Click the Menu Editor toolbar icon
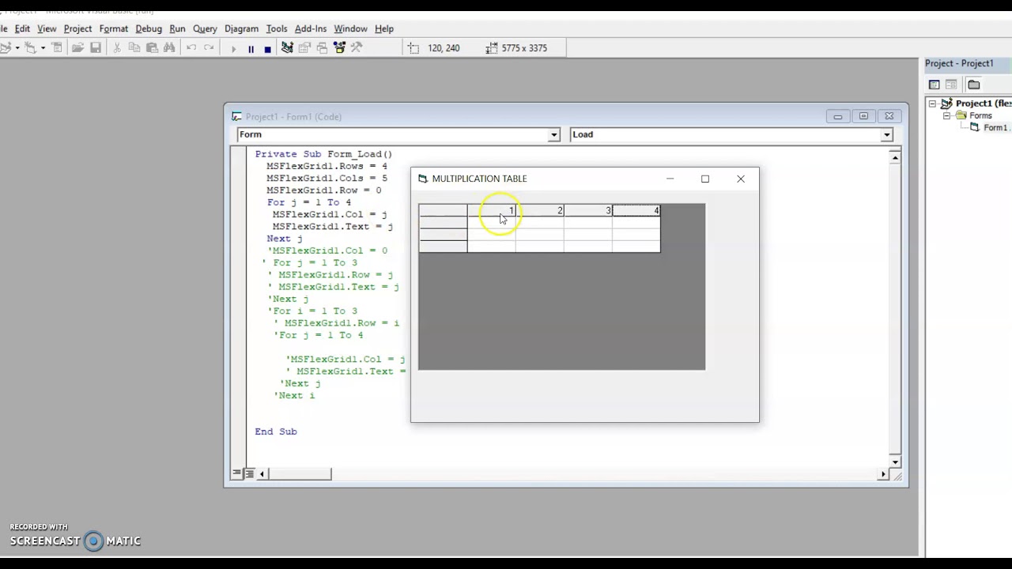Image resolution: width=1012 pixels, height=569 pixels. point(57,48)
